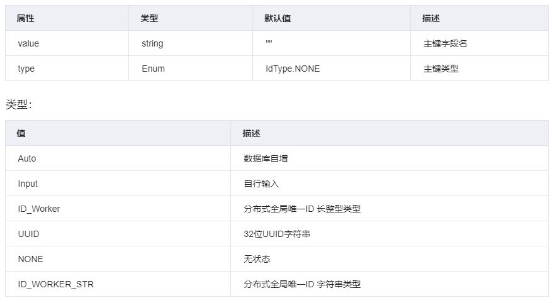Click the "Enum" type cell
The height and width of the screenshot is (303, 555).
[x=153, y=69]
